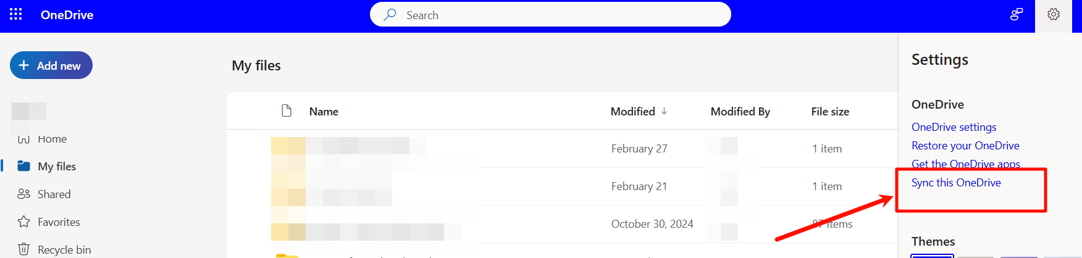Sort files by the Name column
Image resolution: width=1082 pixels, height=258 pixels.
coord(324,112)
